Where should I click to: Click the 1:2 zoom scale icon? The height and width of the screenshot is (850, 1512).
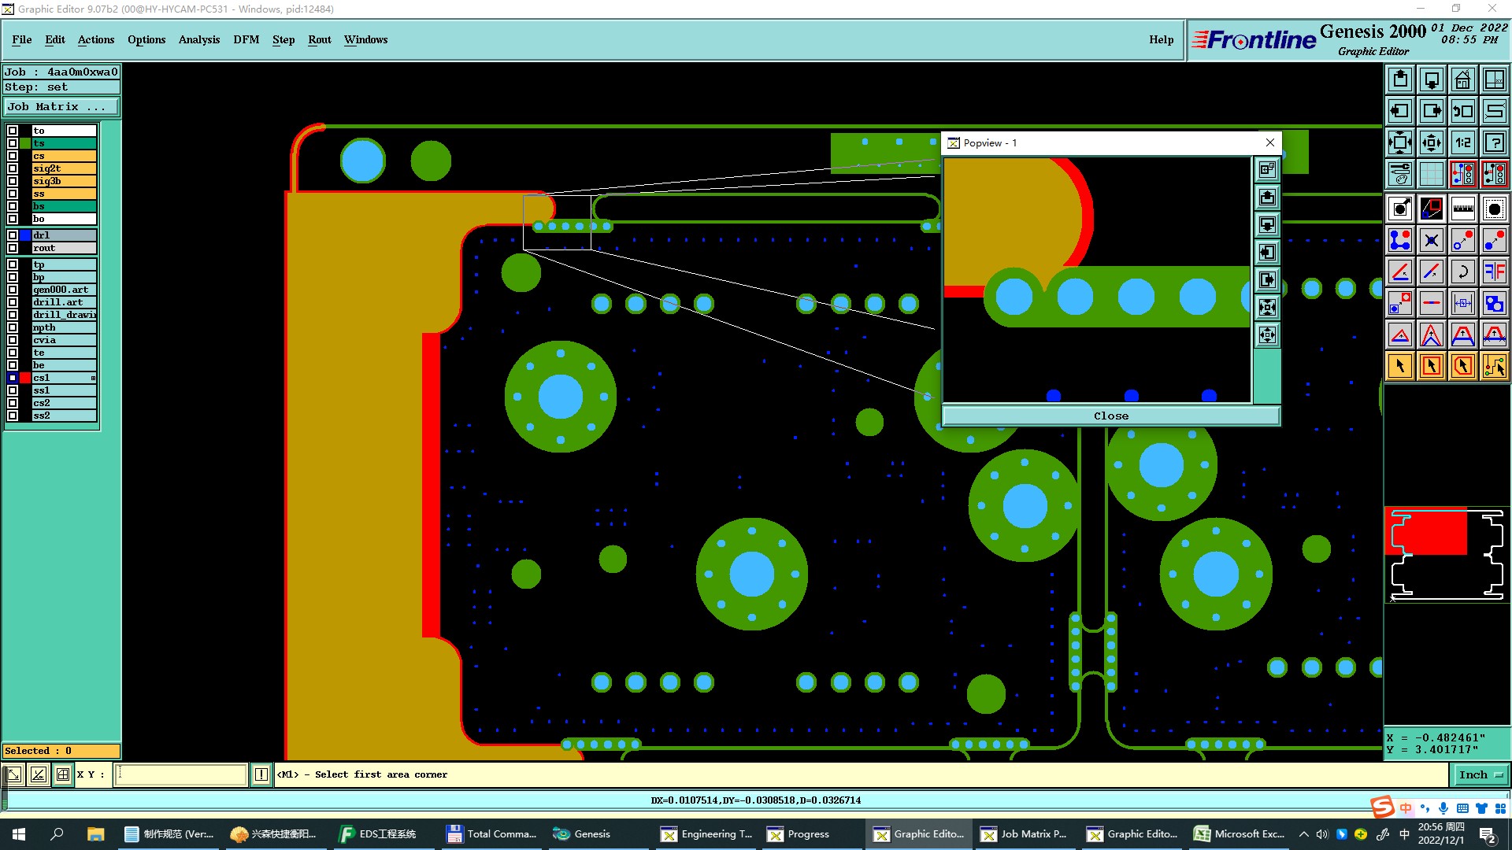coord(1462,142)
